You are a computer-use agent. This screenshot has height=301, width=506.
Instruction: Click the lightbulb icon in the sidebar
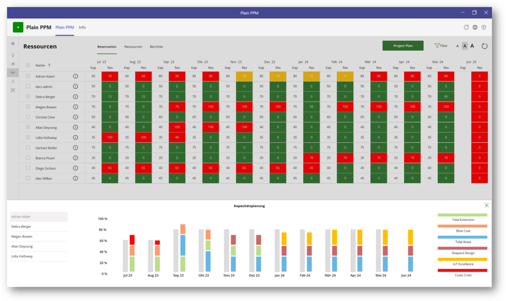(x=13, y=55)
